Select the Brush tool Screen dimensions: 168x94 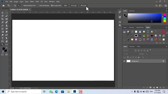(x=2, y=26)
